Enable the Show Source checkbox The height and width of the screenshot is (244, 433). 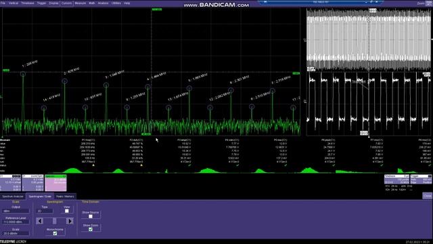(91, 216)
